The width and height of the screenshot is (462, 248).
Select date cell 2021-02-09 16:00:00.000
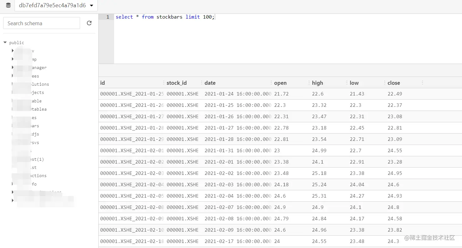click(x=238, y=230)
